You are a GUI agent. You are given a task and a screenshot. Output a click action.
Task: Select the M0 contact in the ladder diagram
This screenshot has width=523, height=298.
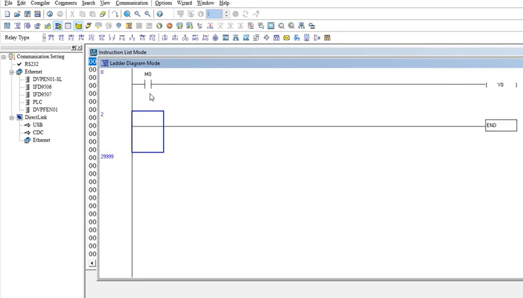click(148, 84)
